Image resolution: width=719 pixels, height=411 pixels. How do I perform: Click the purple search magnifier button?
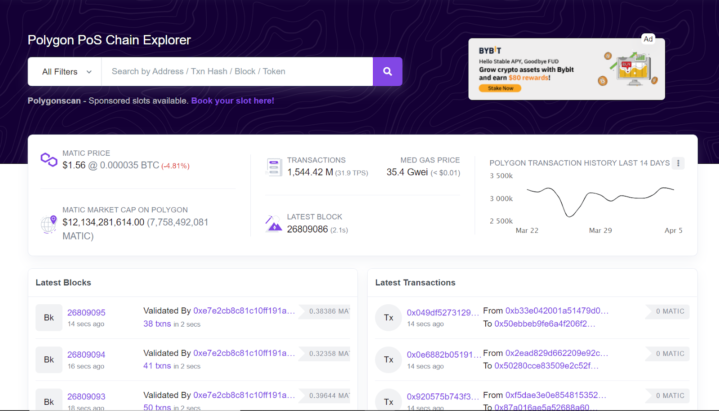387,71
